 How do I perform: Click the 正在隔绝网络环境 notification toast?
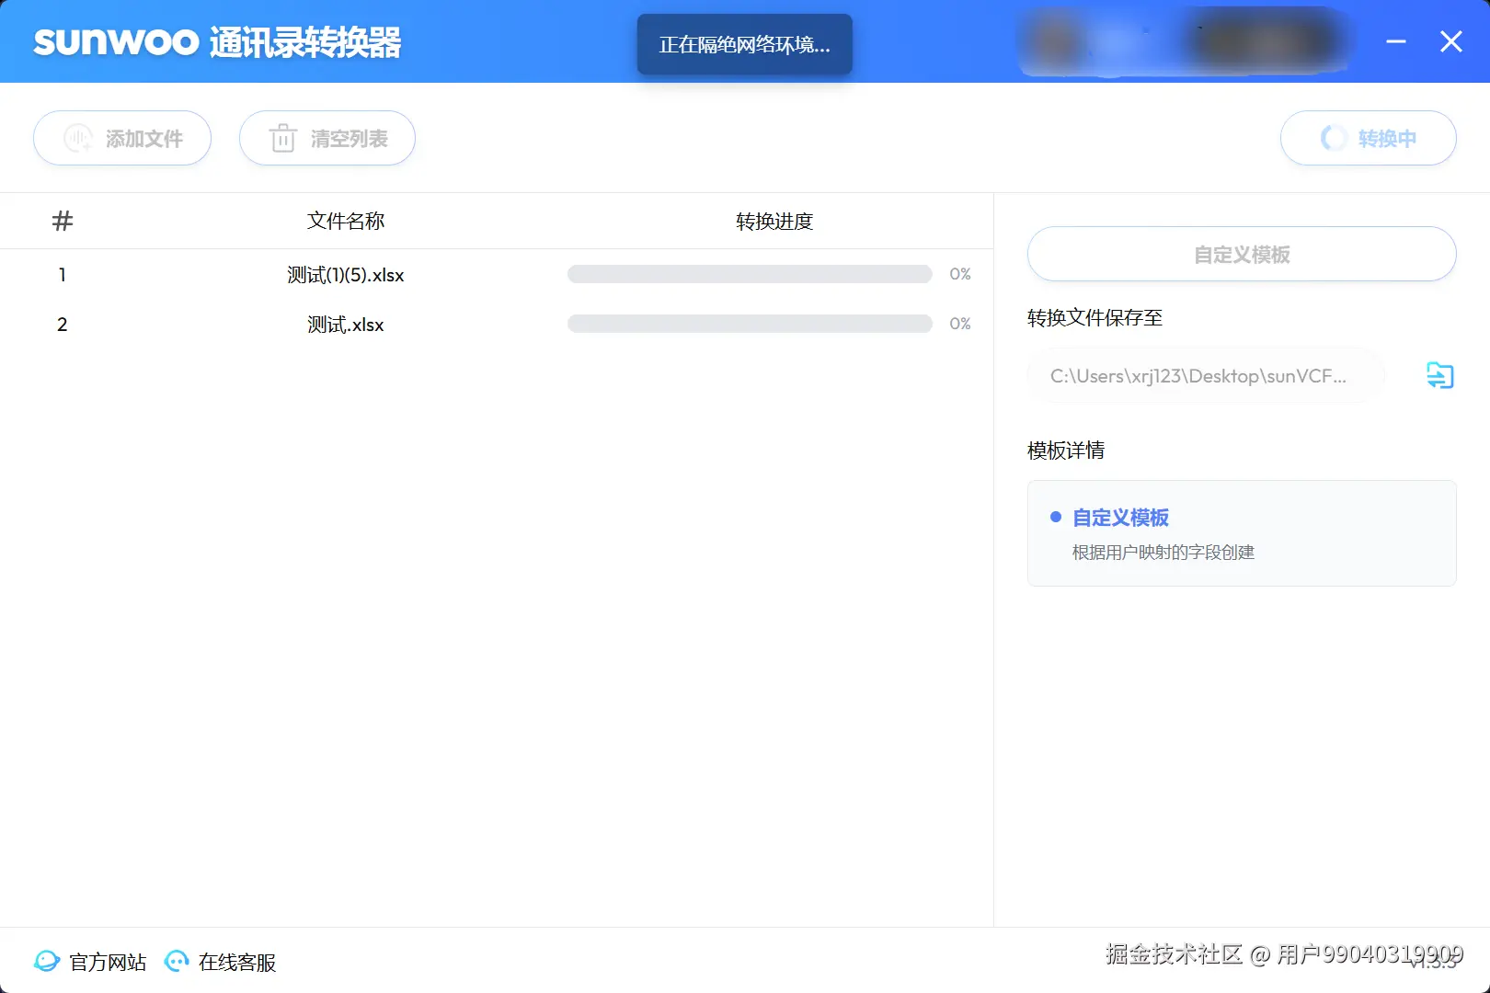coord(745,44)
